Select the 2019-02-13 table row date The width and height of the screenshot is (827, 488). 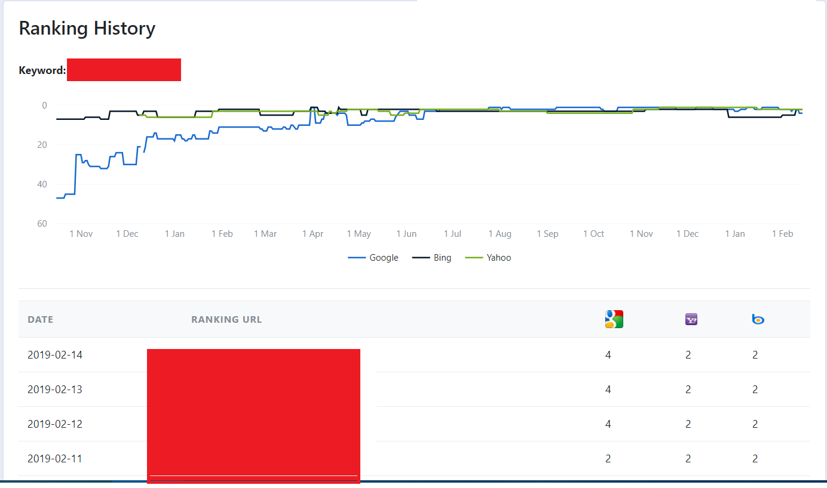coord(55,390)
